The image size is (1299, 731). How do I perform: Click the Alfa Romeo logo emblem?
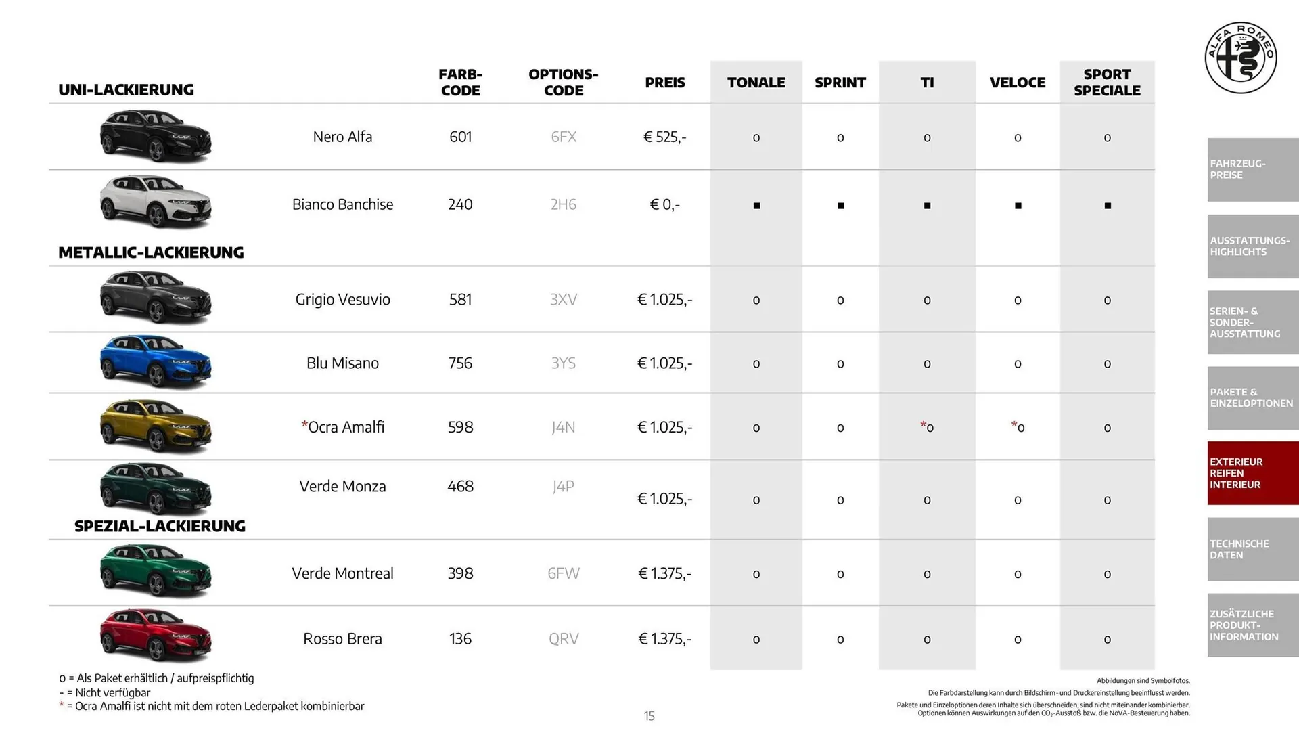click(1240, 58)
